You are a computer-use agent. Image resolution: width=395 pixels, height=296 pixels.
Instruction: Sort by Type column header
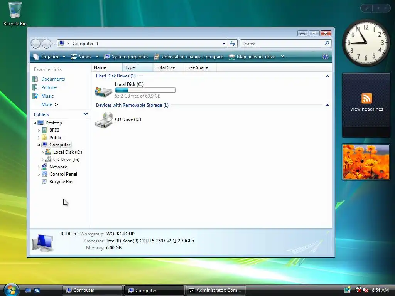[x=138, y=67]
